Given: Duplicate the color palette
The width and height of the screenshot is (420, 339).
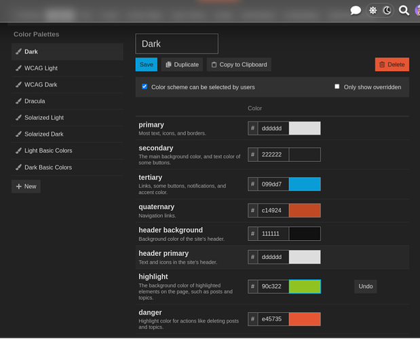Looking at the screenshot, I should click(x=182, y=64).
